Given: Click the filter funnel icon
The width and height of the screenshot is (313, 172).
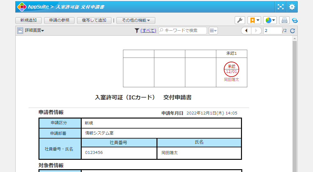Looking at the screenshot, I should [137, 31].
